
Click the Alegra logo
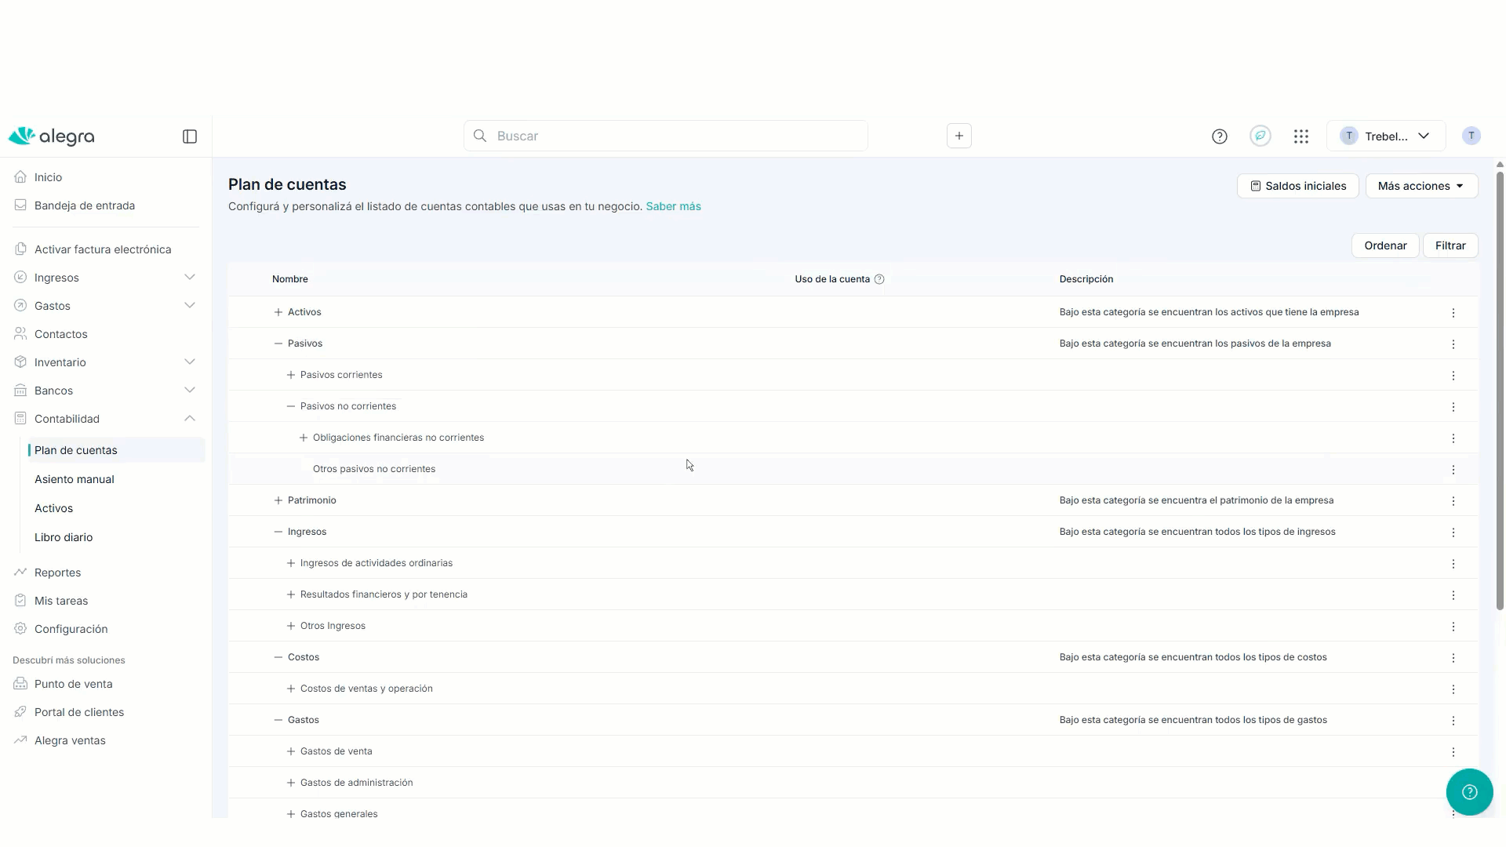coord(52,136)
